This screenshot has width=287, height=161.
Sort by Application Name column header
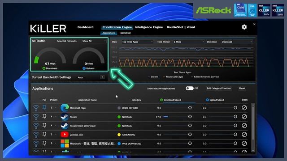pos(87,100)
